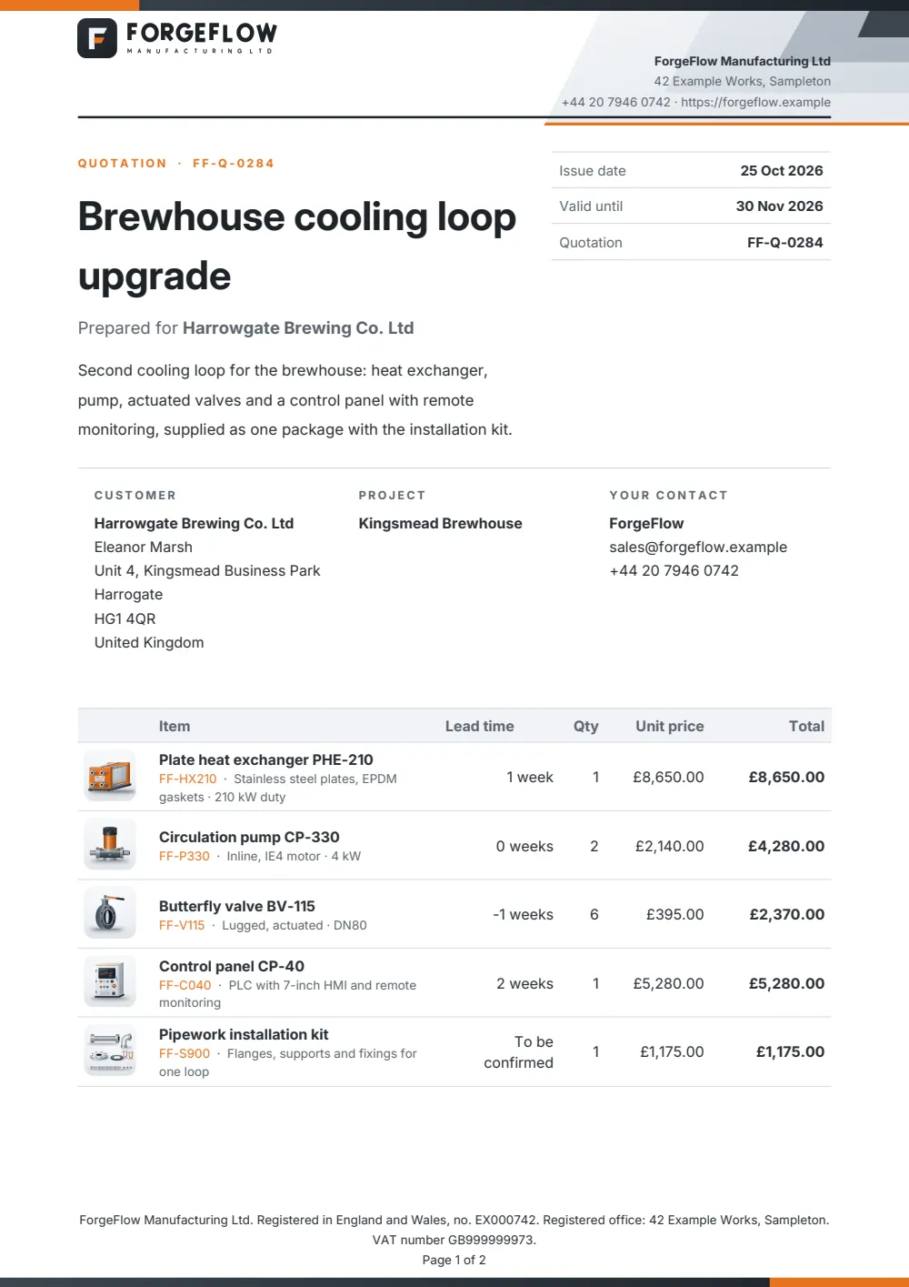Click the FF-Q-0284 value in info table
This screenshot has width=909, height=1287.
785,242
